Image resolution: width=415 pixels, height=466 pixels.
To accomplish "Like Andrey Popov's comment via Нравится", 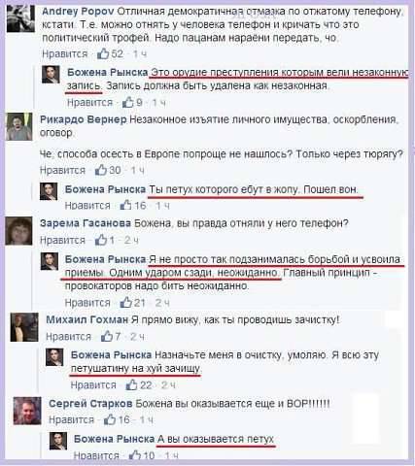I will [65, 53].
